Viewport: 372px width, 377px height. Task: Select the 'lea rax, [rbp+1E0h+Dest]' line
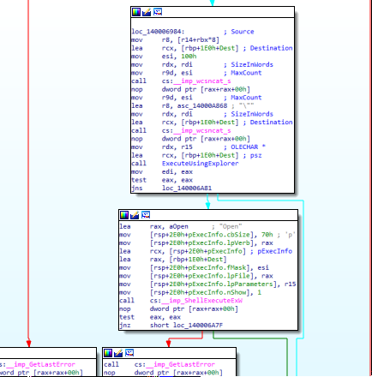[173, 260]
